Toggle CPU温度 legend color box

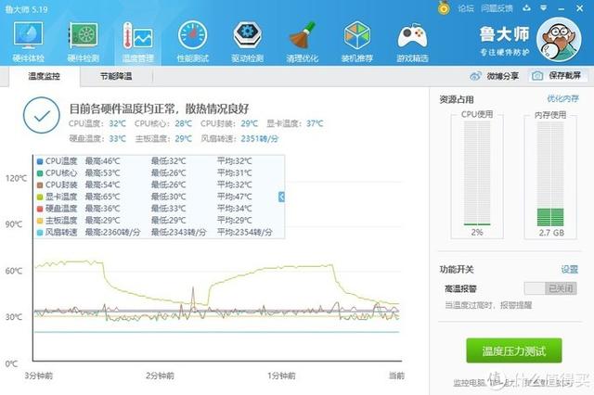click(x=40, y=161)
